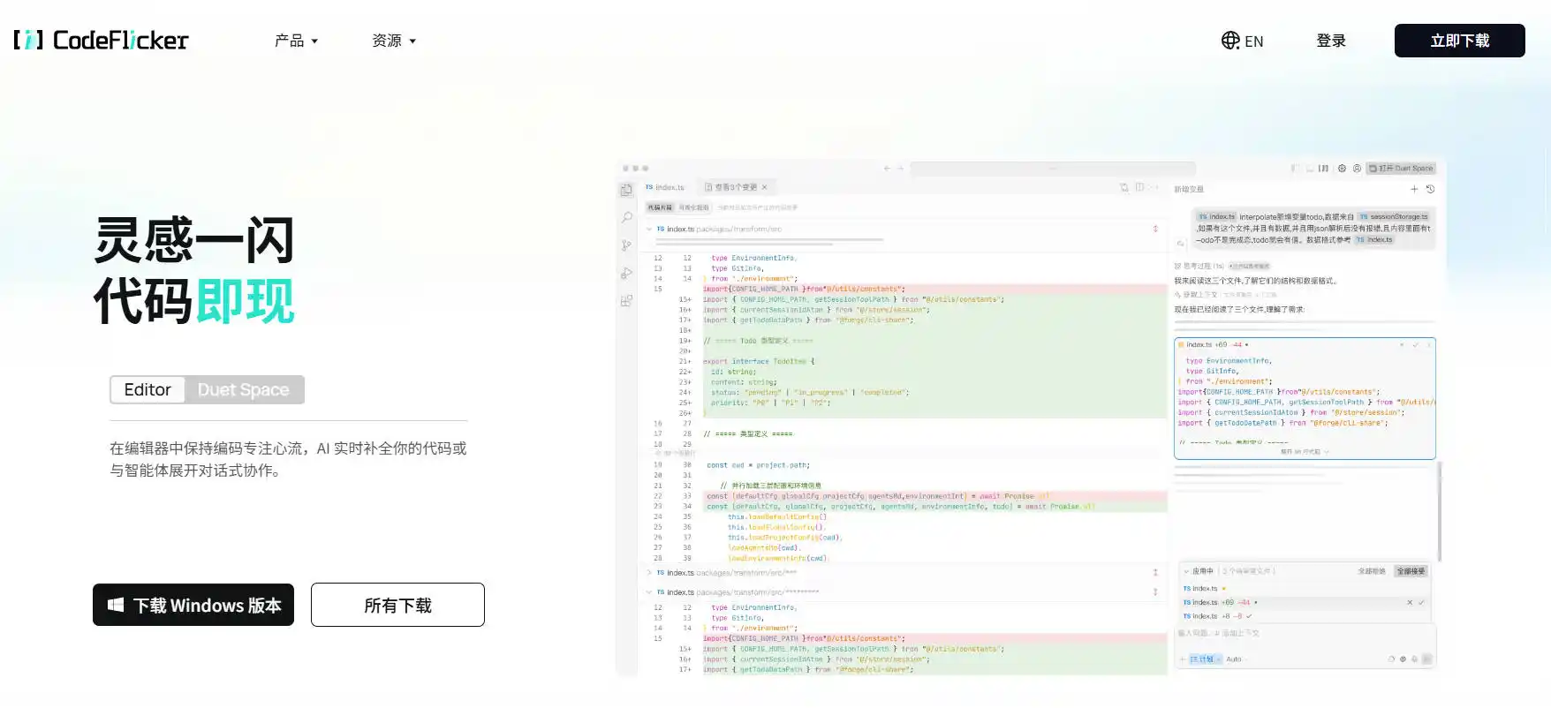Start new chat with plus icon

coord(1414,189)
